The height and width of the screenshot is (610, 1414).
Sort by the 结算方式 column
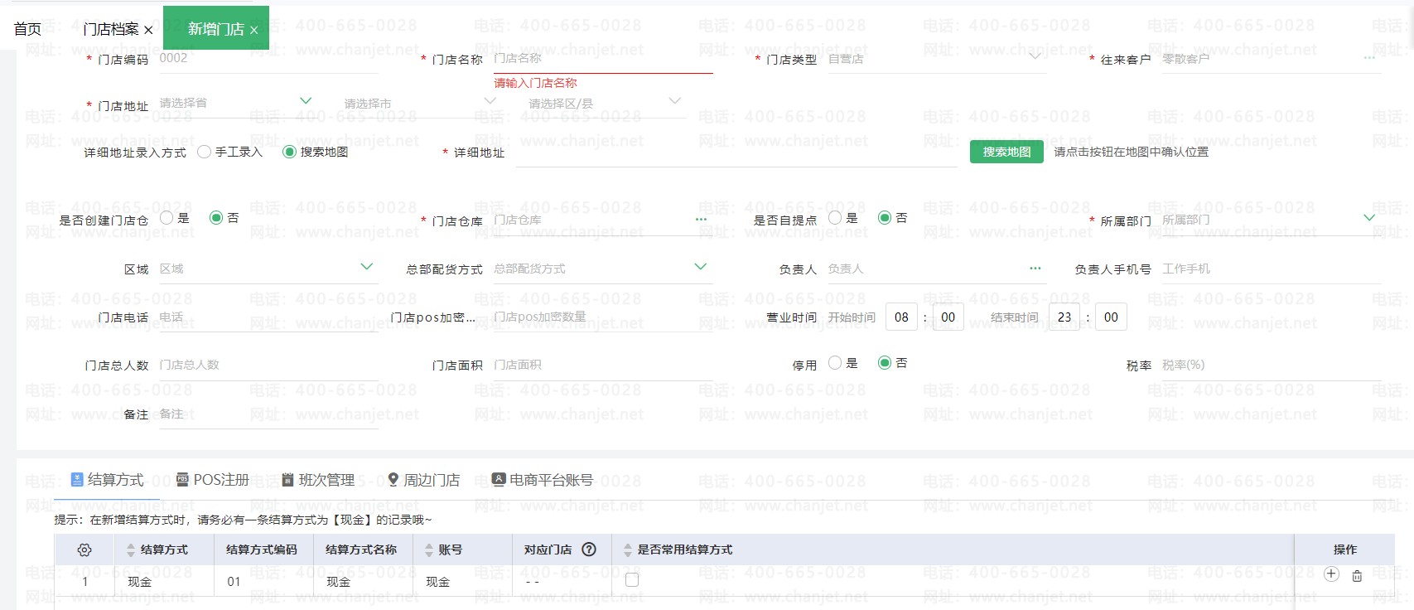point(130,549)
